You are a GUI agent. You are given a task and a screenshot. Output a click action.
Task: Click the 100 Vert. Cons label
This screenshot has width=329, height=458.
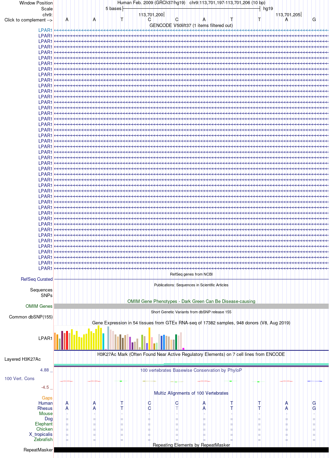[x=19, y=378]
